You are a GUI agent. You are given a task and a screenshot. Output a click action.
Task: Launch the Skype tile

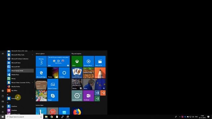53,96
